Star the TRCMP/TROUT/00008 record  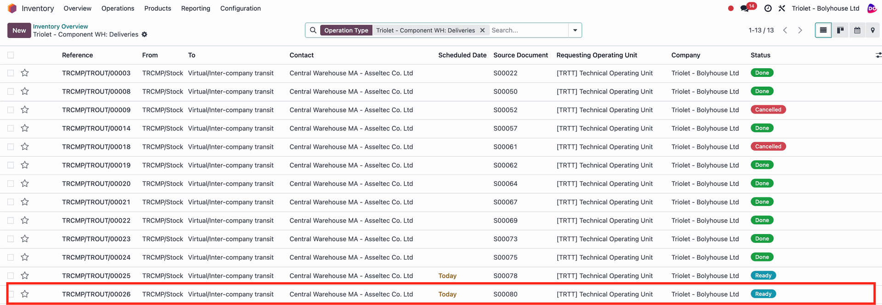click(x=25, y=91)
